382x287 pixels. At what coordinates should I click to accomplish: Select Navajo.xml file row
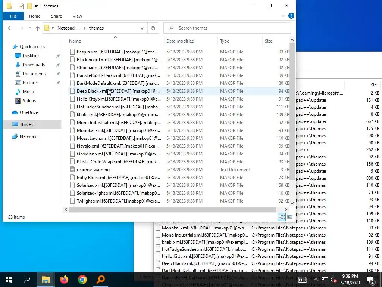pyautogui.click(x=179, y=146)
